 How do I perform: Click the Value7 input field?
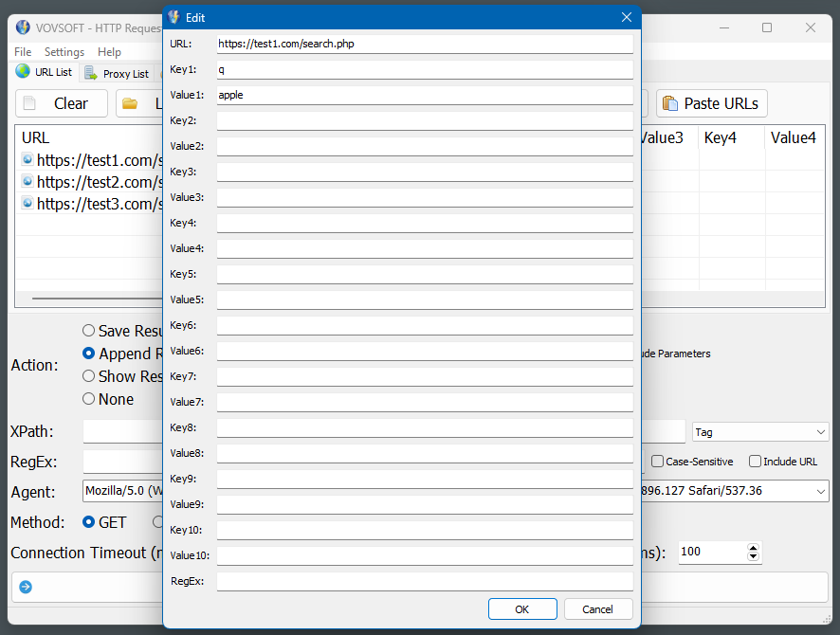pos(425,402)
